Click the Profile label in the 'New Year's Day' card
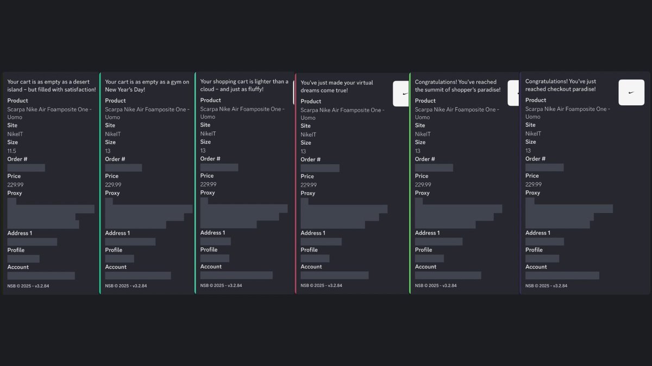The width and height of the screenshot is (652, 366). pyautogui.click(x=114, y=250)
